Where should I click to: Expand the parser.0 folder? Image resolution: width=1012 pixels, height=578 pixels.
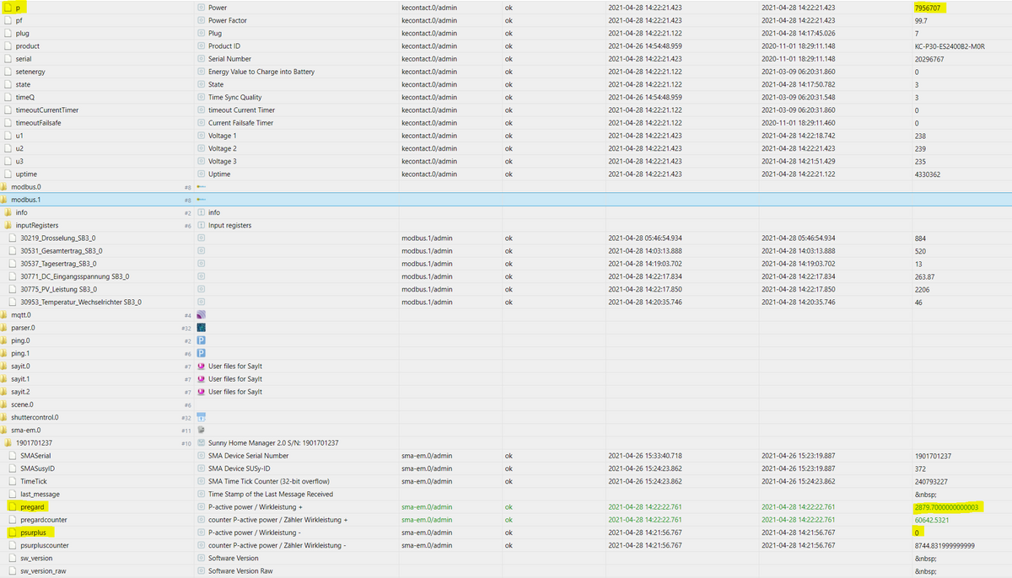tap(3, 328)
